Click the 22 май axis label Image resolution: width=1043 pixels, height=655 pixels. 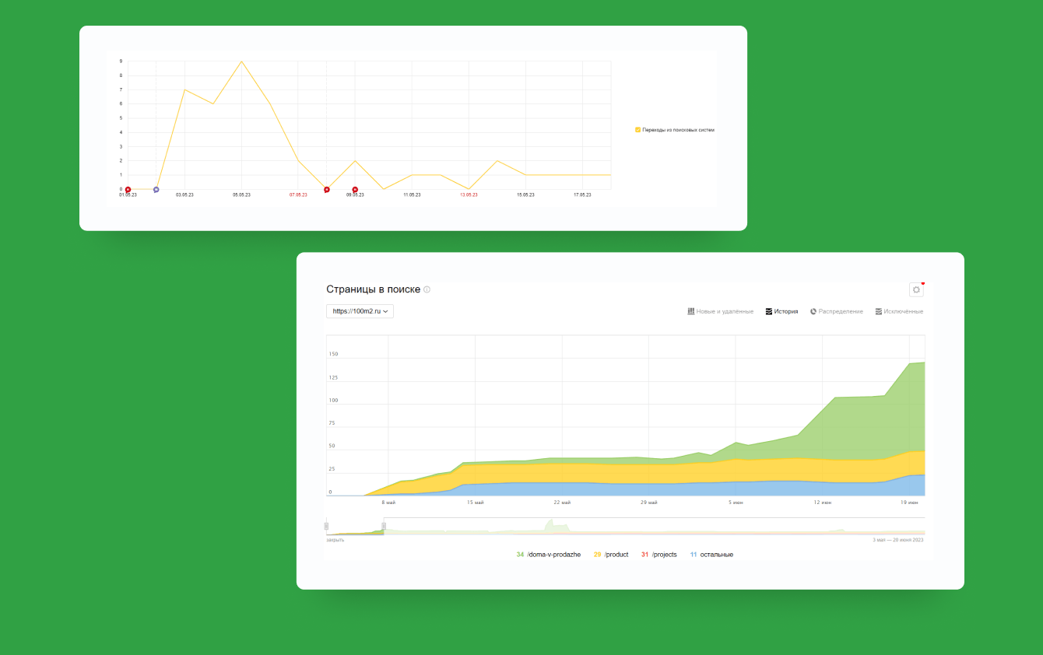tap(562, 503)
